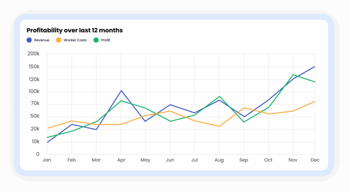Click the '100k' y-axis tick label

pyautogui.click(x=34, y=91)
